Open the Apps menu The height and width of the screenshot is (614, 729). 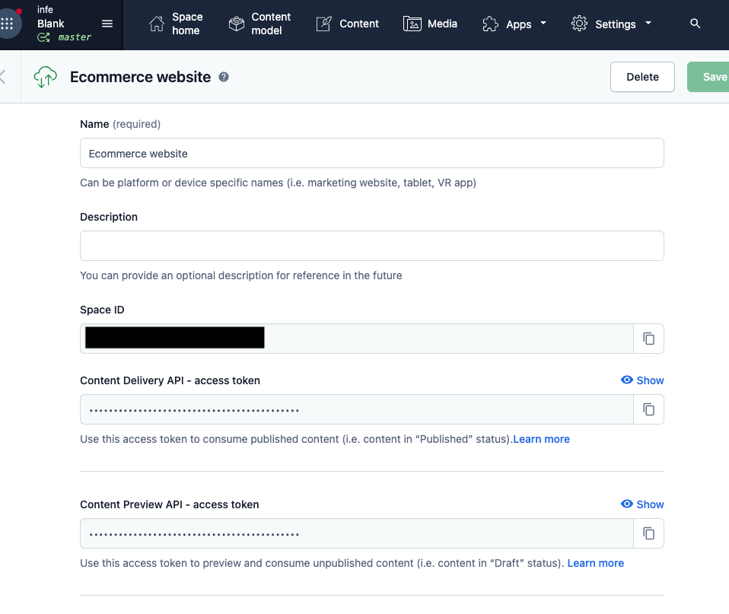(514, 24)
